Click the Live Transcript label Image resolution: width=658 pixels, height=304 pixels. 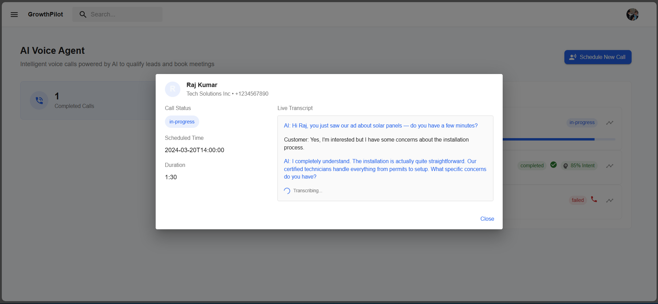[x=295, y=108]
